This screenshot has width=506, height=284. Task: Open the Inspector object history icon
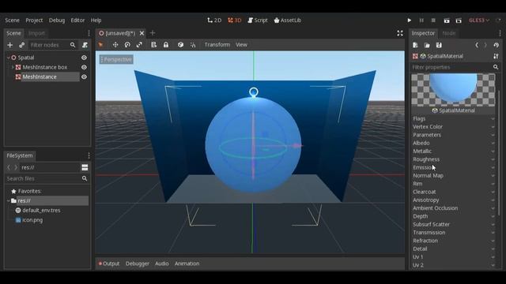point(497,45)
